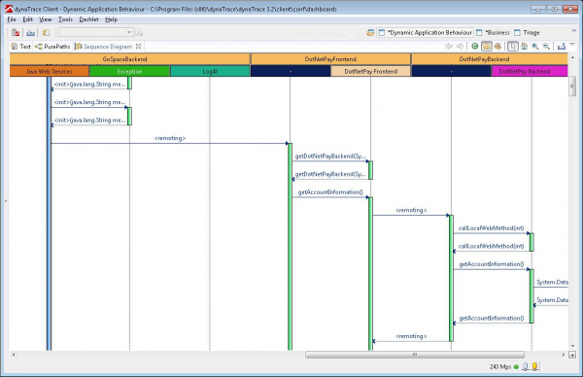The height and width of the screenshot is (377, 583).
Task: Open the view menu triangle
Action: tap(572, 45)
